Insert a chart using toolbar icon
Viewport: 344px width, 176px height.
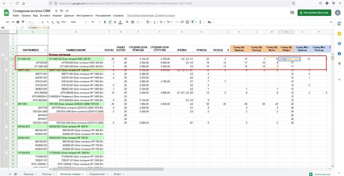[x=187, y=22]
